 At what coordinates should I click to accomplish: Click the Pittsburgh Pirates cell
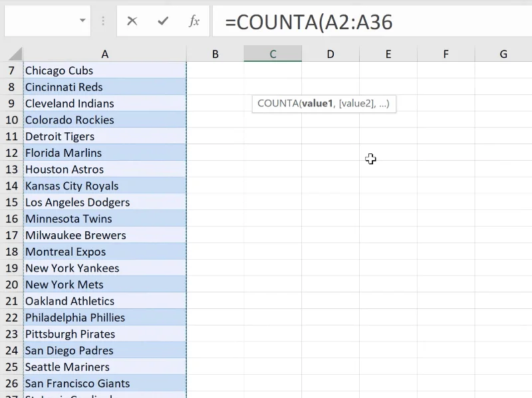(105, 334)
